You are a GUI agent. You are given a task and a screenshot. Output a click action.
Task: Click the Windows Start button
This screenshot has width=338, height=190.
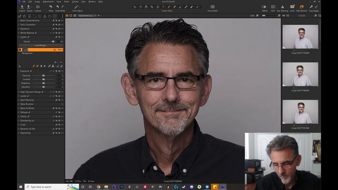pos(21,187)
